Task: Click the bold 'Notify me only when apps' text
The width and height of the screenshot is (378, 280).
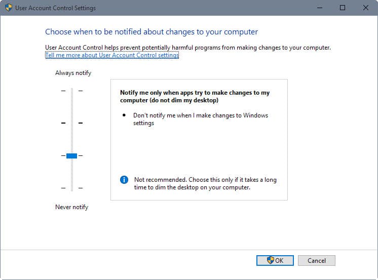Action: click(x=195, y=96)
